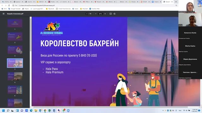This screenshot has width=202, height=113.
Task: Open the PDF viewer sidebar menu icon
Action: point(3,14)
